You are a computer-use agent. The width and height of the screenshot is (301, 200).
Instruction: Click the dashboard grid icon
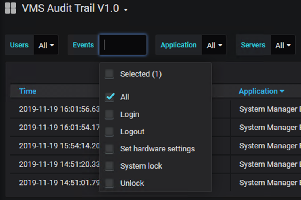coord(10,8)
